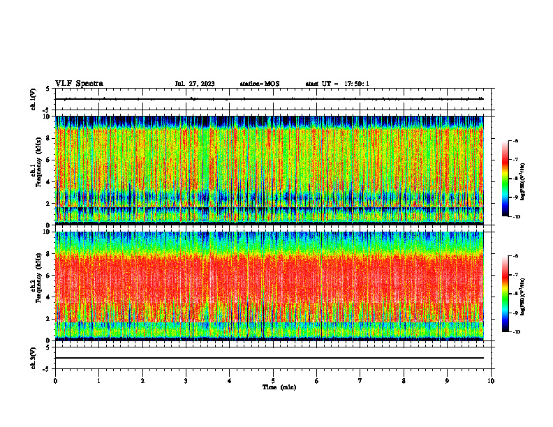Click the "Time (min)" x-axis label
The width and height of the screenshot is (553, 427).
(x=279, y=387)
